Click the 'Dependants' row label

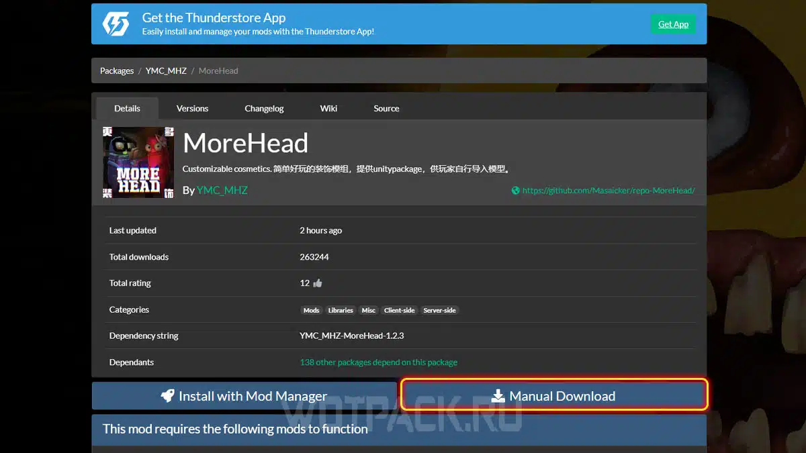pos(132,362)
